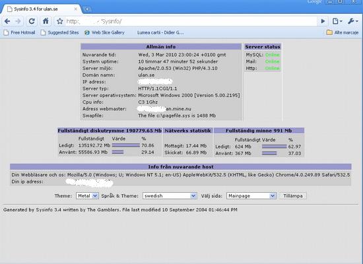Image resolution: width=363 pixels, height=264 pixels.
Task: Click the forward navigation arrow
Action: pos(18,21)
